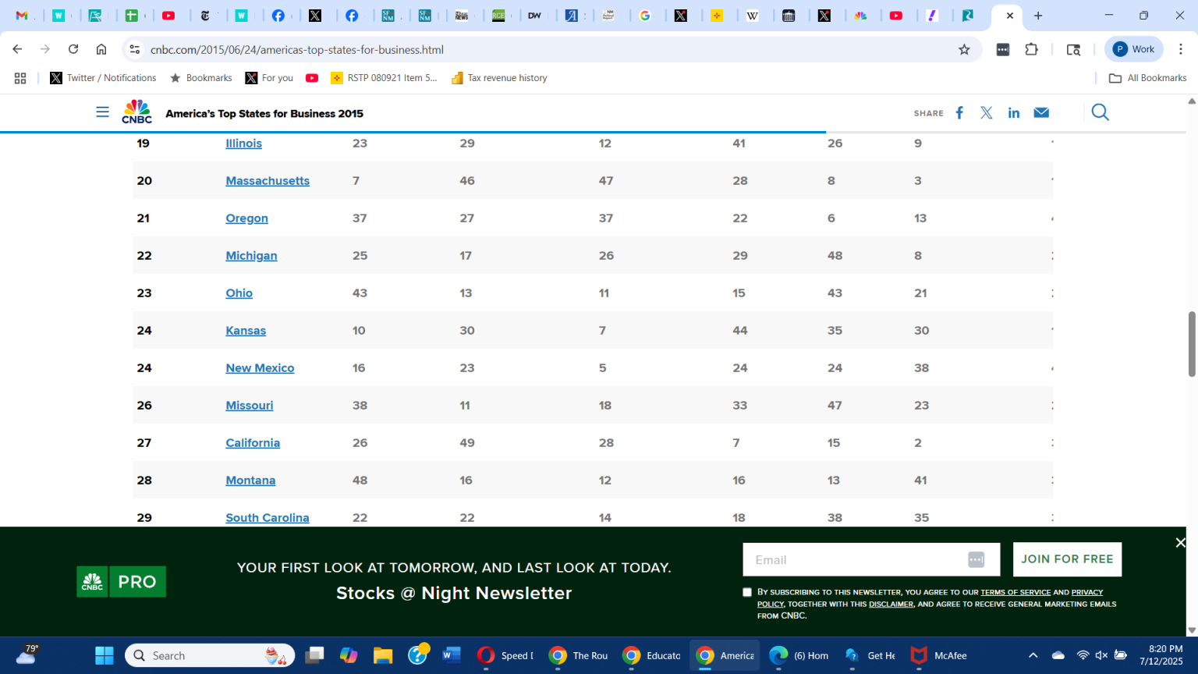Click the CNBC peacock logo

(136, 112)
